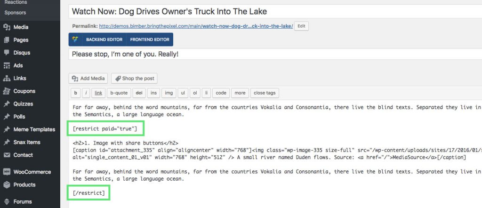Switch to Backend Editor
The width and height of the screenshot is (482, 208).
104,40
